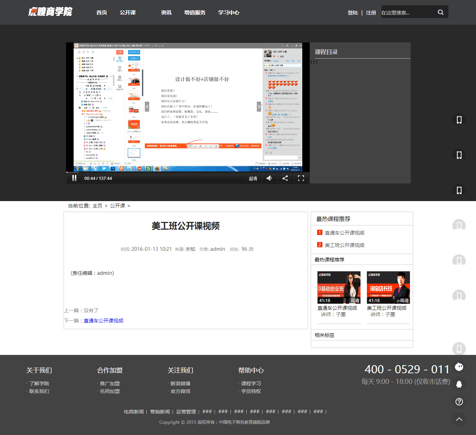Click the back-to-top arrow icon
This screenshot has width=476, height=435.
pyautogui.click(x=459, y=419)
